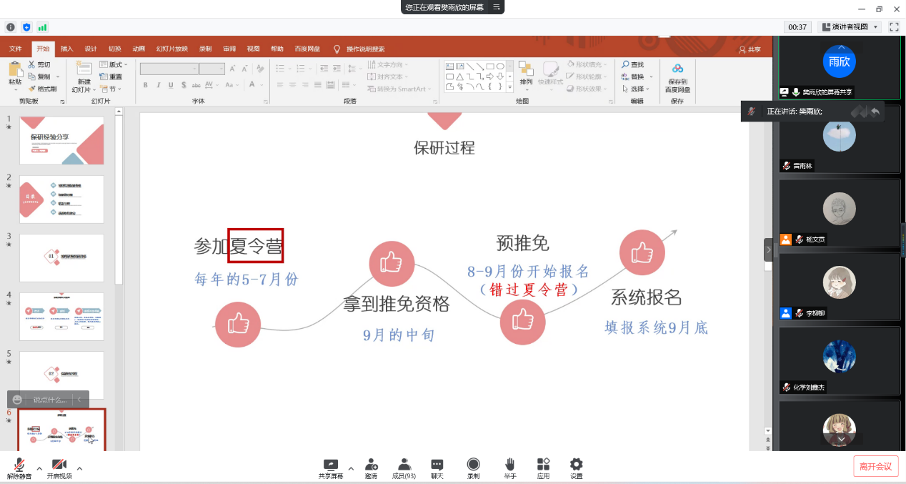Click the Invite (邀请) icon

(371, 465)
